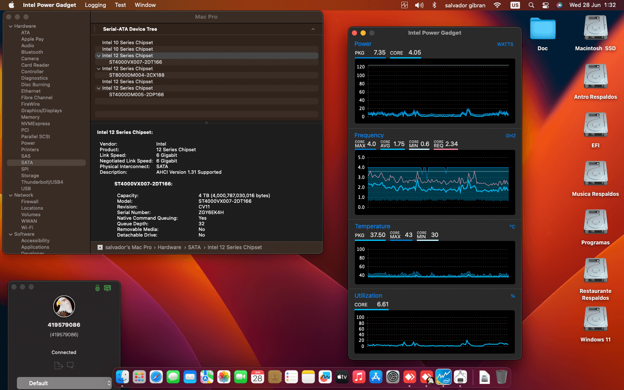Select Storage in the Hardware sidebar

coord(30,176)
